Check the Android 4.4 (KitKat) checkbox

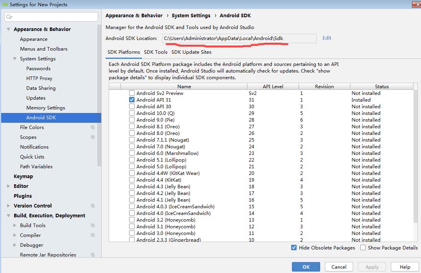pos(131,180)
